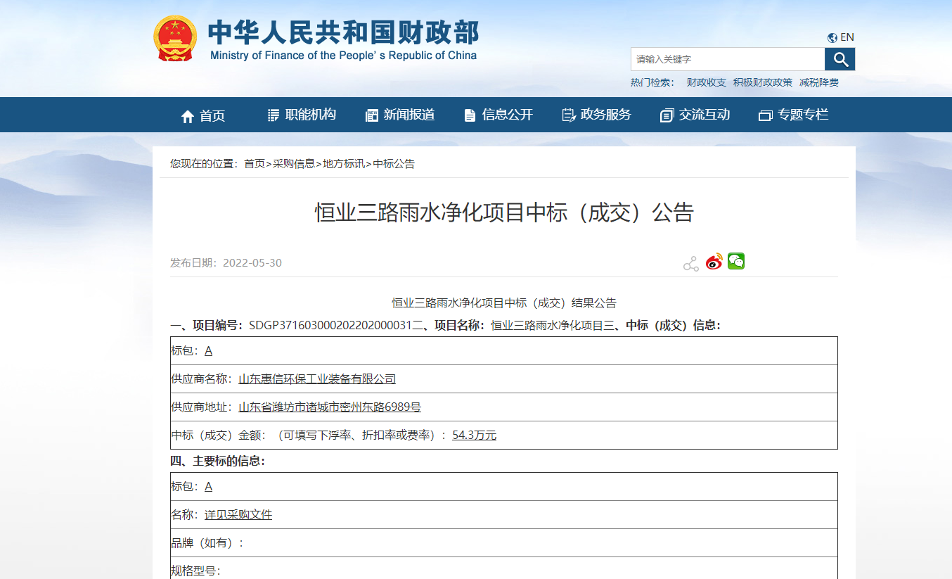The height and width of the screenshot is (579, 952).
Task: Open 地方标讯 in the breadcrumb
Action: [344, 164]
